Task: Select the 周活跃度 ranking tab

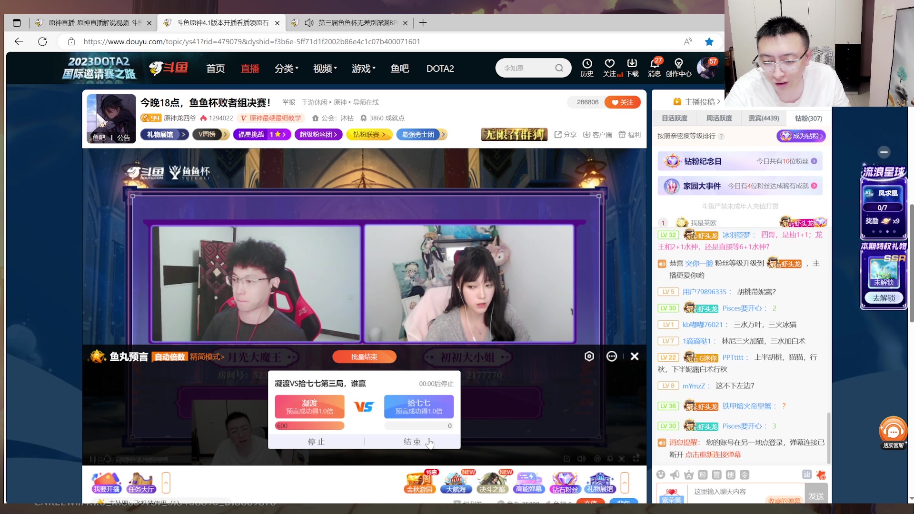Action: [x=719, y=118]
